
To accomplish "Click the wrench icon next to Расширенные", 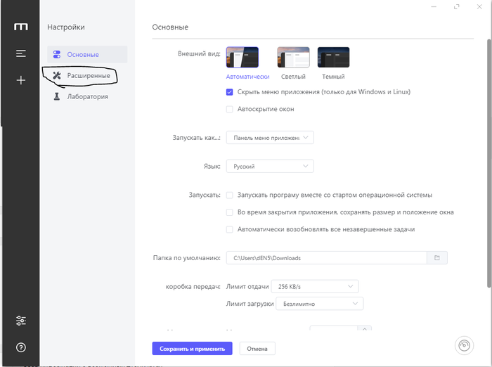I will click(58, 75).
